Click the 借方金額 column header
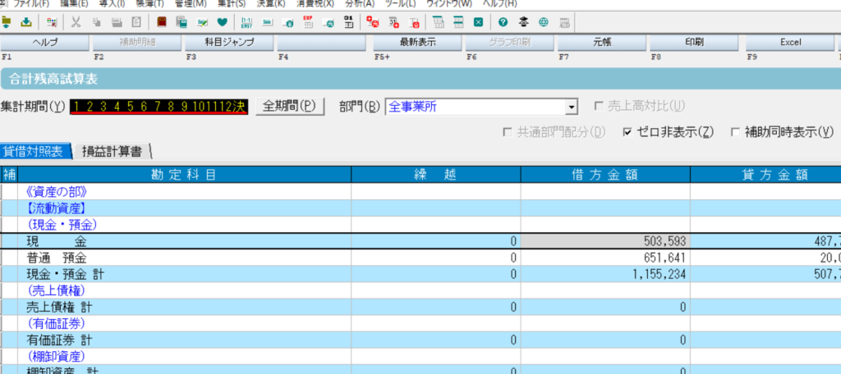This screenshot has width=841, height=374. coord(605,175)
